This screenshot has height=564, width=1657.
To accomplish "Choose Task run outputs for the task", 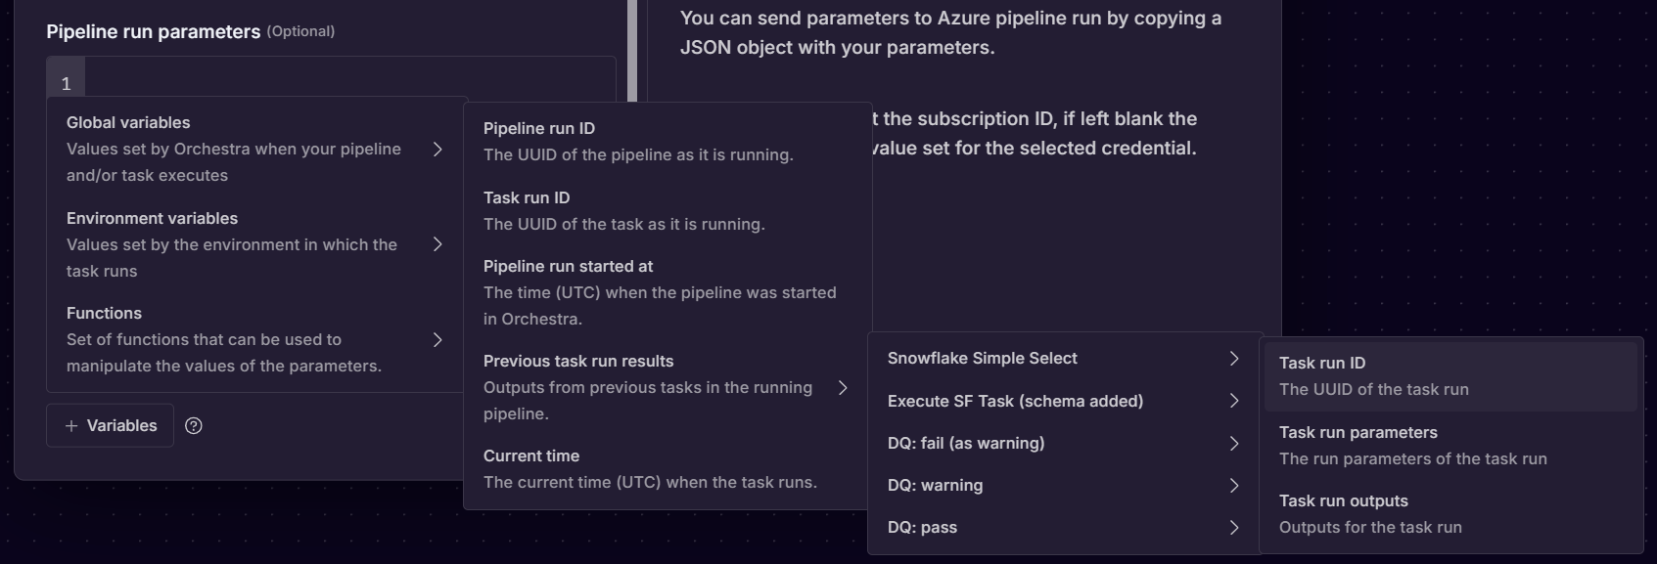I will point(1344,500).
